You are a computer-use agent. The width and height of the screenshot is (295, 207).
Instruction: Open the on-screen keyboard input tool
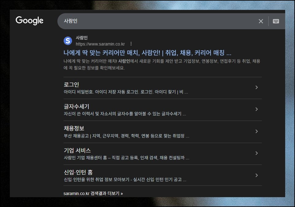276,21
